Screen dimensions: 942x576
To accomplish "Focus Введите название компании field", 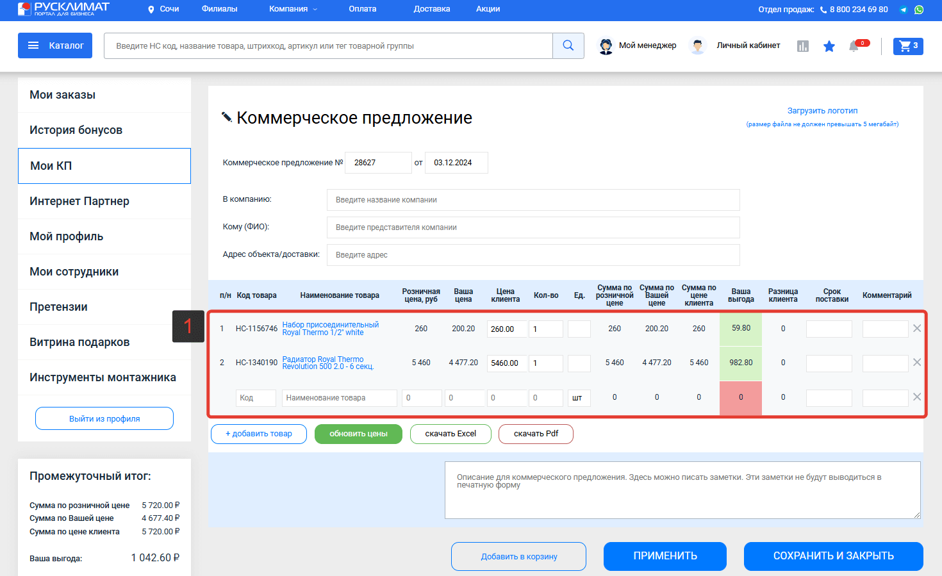I will pyautogui.click(x=533, y=200).
